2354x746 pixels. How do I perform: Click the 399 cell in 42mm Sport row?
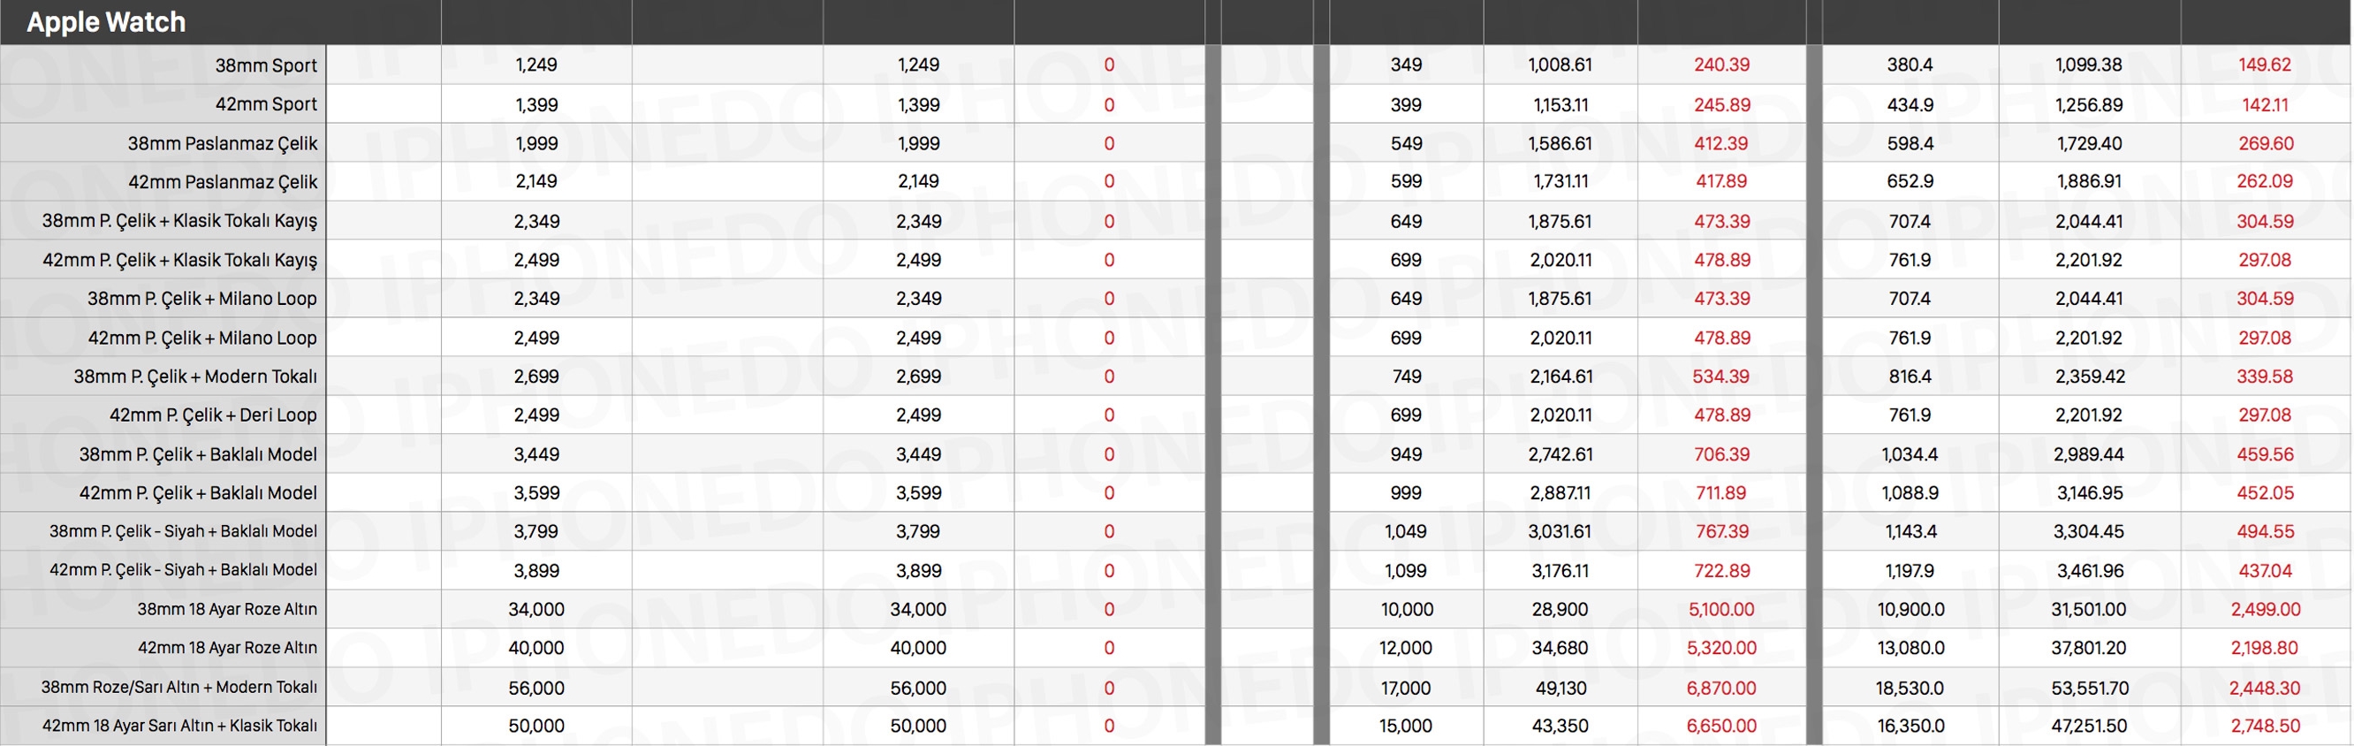pos(1406,105)
